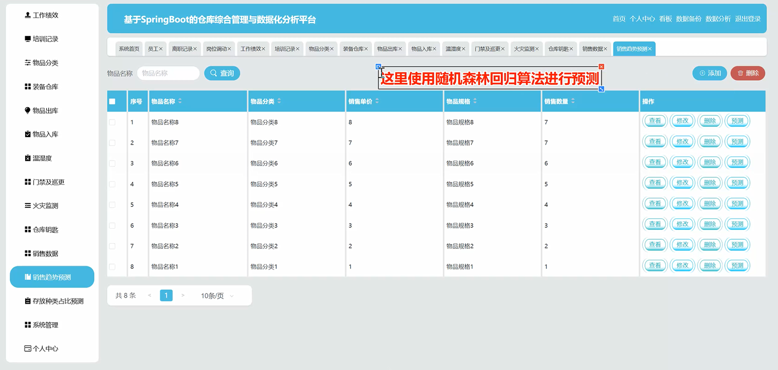Focus the 物品名称 search input field
Viewport: 778px width, 370px height.
point(168,73)
